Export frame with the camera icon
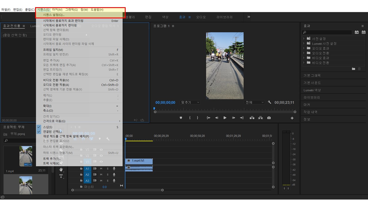The height and width of the screenshot is (207, 368). point(269,118)
